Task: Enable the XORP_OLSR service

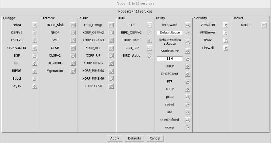Action: 93,86
